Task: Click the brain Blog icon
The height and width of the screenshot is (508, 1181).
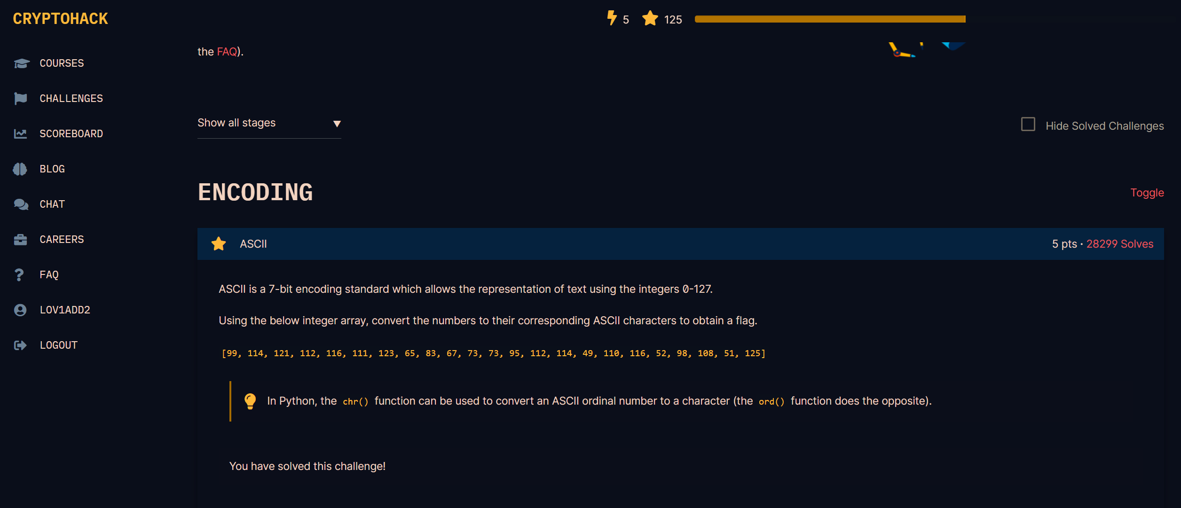Action: (20, 169)
